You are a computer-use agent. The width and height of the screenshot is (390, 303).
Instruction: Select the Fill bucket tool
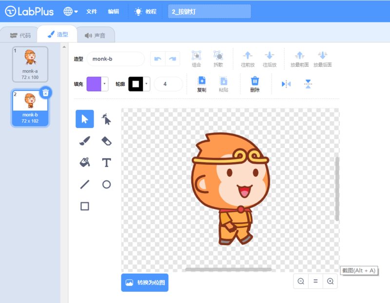[84, 163]
